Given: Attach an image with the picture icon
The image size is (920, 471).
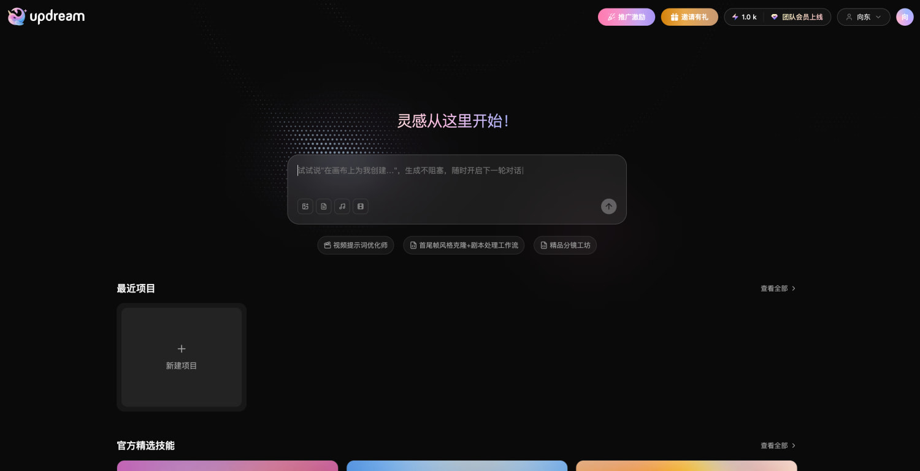Looking at the screenshot, I should [305, 207].
